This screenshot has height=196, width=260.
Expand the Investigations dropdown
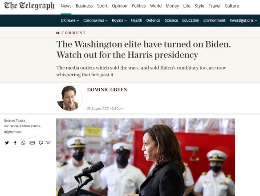[243, 20]
